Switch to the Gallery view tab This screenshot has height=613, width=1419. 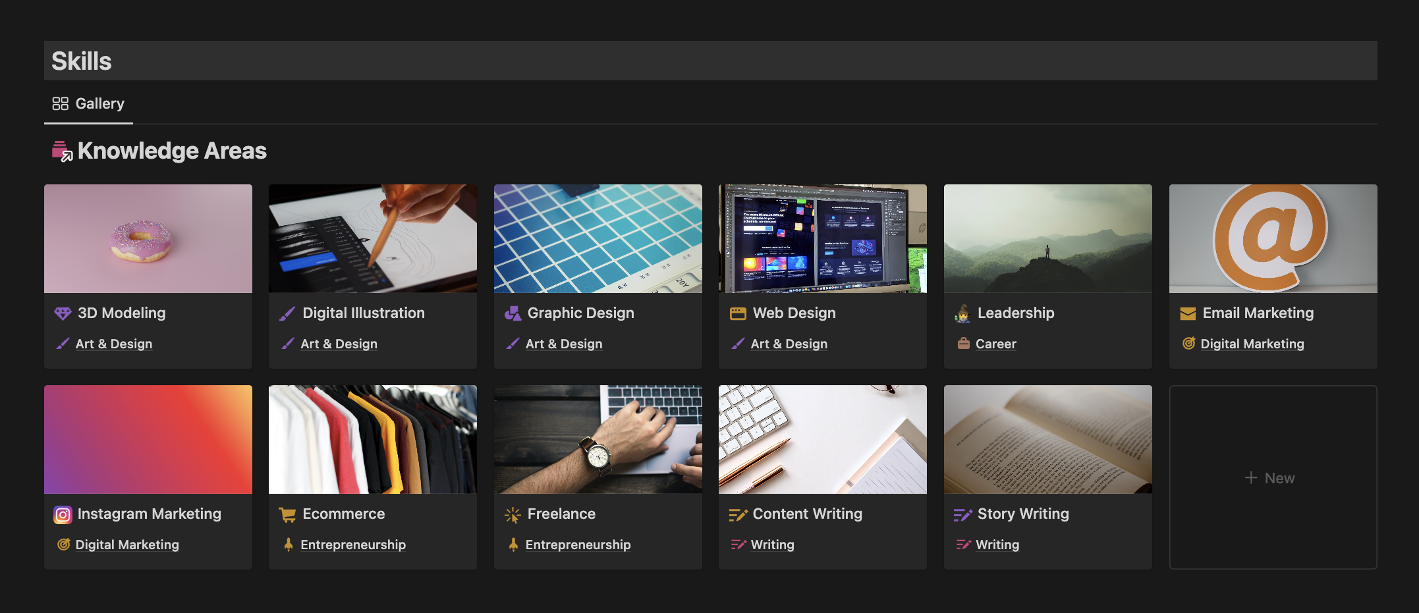(x=88, y=103)
